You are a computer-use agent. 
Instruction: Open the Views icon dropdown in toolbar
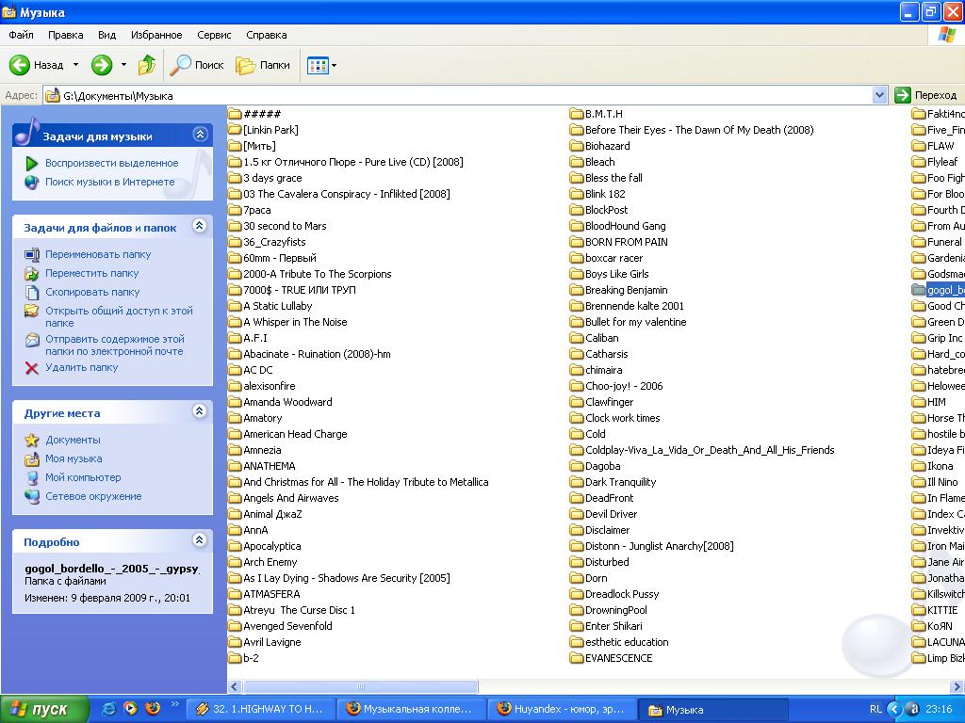[x=321, y=65]
